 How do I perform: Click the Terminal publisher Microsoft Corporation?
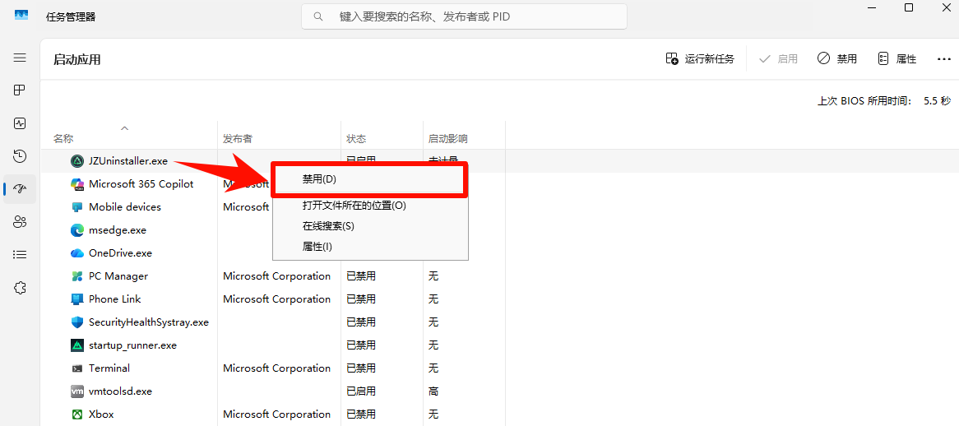(x=276, y=368)
